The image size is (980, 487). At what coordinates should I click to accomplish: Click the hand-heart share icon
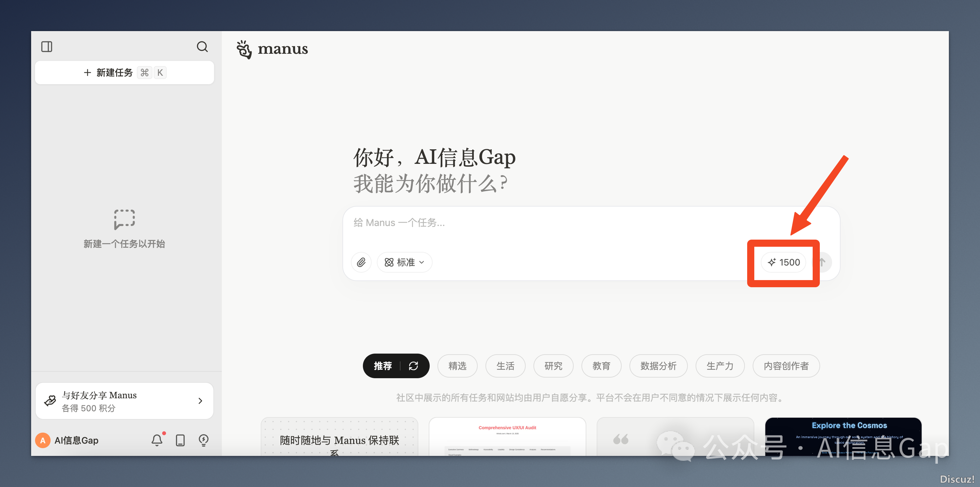click(50, 401)
